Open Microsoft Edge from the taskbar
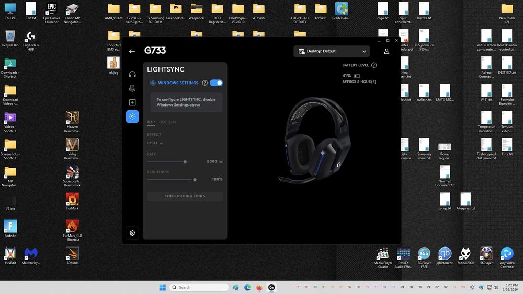 click(247, 287)
